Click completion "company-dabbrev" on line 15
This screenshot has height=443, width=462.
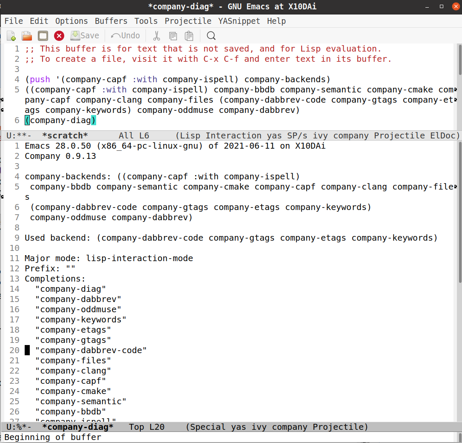(78, 299)
